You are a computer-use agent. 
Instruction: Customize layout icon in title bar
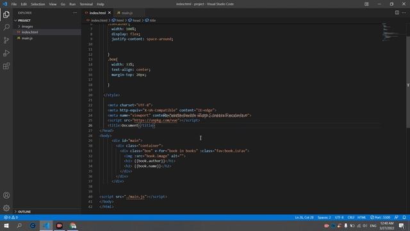point(366,4)
